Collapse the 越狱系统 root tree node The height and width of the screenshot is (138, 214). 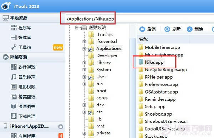pyautogui.click(x=77, y=27)
